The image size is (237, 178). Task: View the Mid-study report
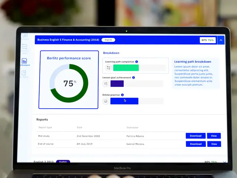point(214,136)
